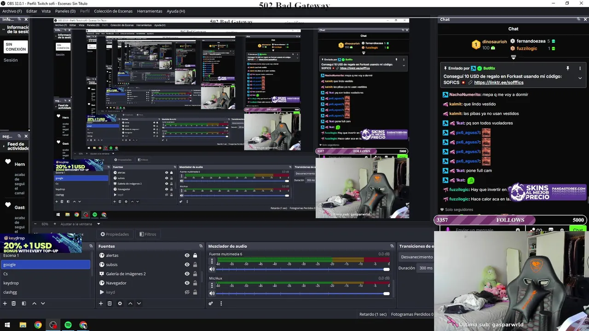Lock the Navegador source

(195, 283)
